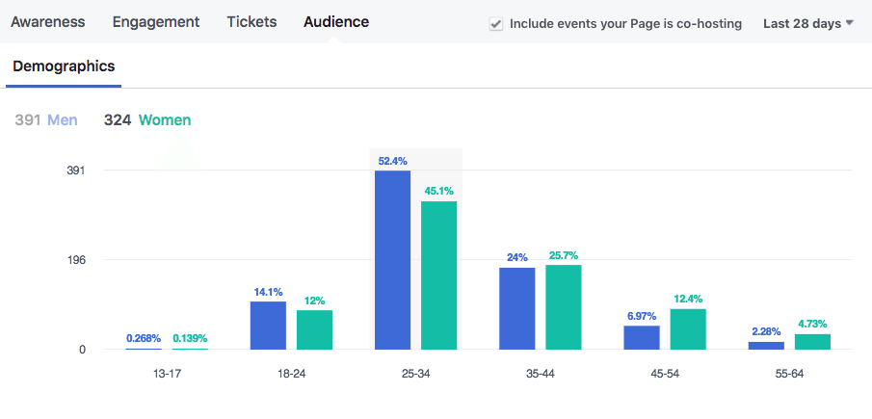Viewport: 872px width, 419px height.
Task: Go to the Tickets tab
Action: pyautogui.click(x=251, y=21)
